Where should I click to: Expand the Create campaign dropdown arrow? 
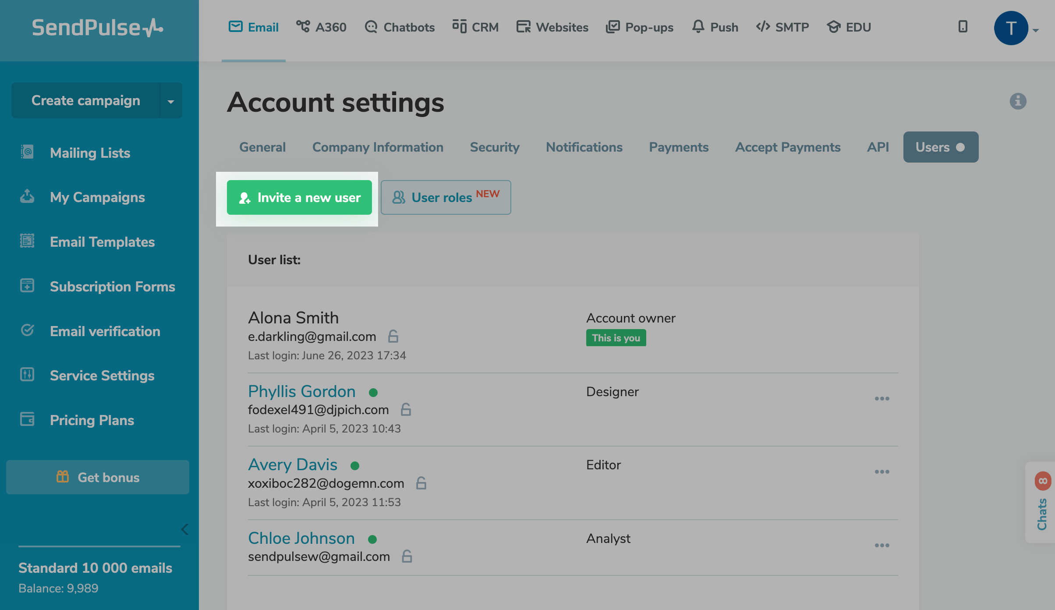point(171,101)
